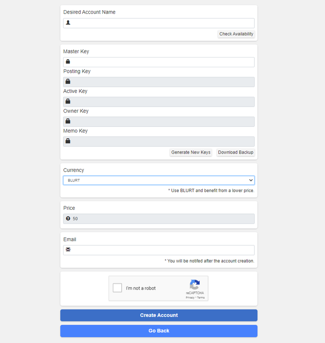
Task: Click Check Availability button
Action: [x=236, y=34]
